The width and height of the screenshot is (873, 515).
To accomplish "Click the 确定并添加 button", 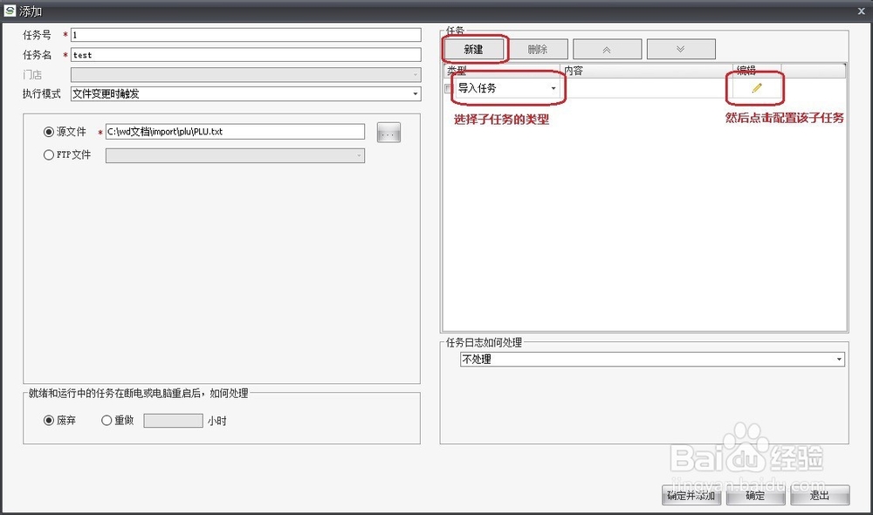I will pyautogui.click(x=691, y=496).
